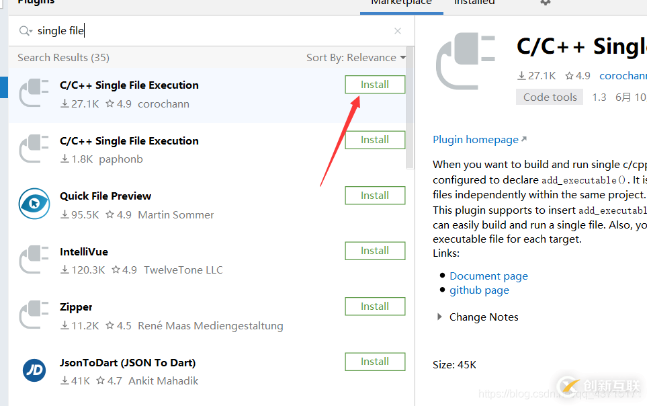Image resolution: width=647 pixels, height=406 pixels.
Task: Click the large plugin logo in details
Action: [x=466, y=61]
